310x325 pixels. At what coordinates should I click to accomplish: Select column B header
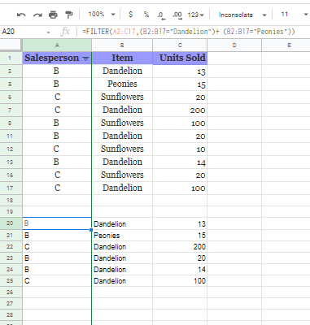click(x=122, y=45)
